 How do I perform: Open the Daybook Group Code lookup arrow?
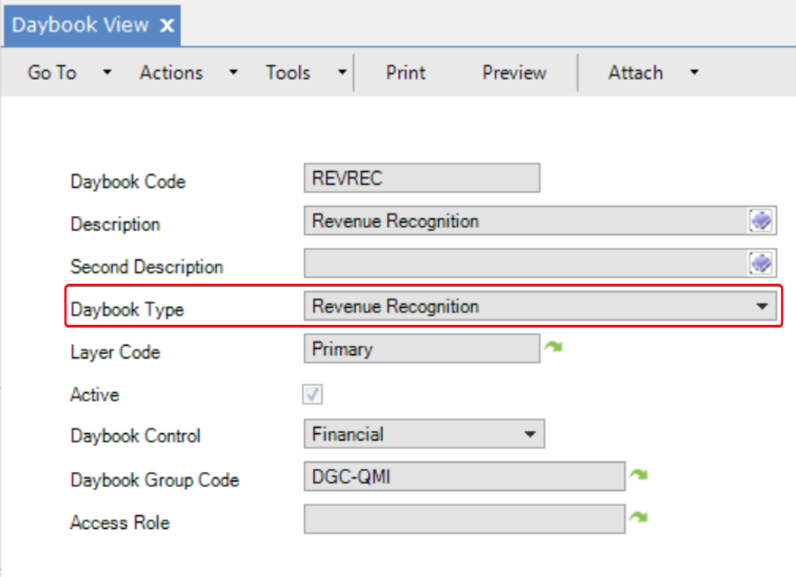tap(640, 474)
